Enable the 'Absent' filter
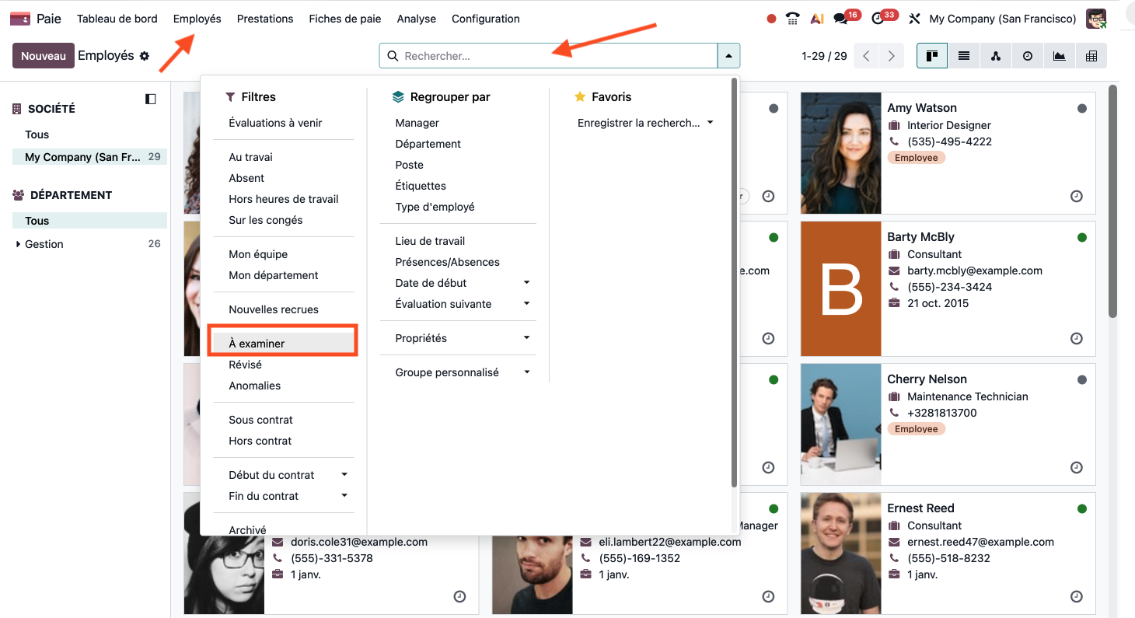 point(246,178)
